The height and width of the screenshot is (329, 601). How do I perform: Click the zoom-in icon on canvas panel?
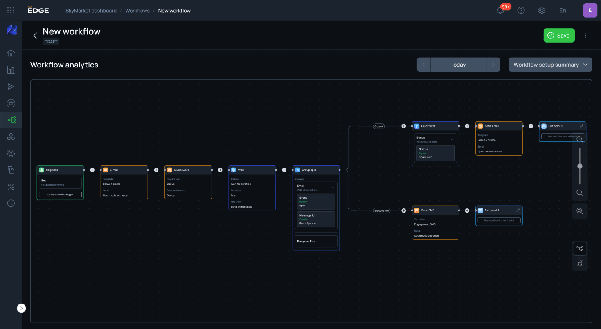(580, 139)
